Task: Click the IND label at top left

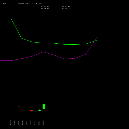Action: click(4, 4)
